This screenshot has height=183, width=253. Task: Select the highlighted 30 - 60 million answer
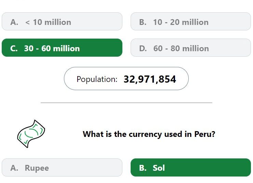(x=62, y=47)
